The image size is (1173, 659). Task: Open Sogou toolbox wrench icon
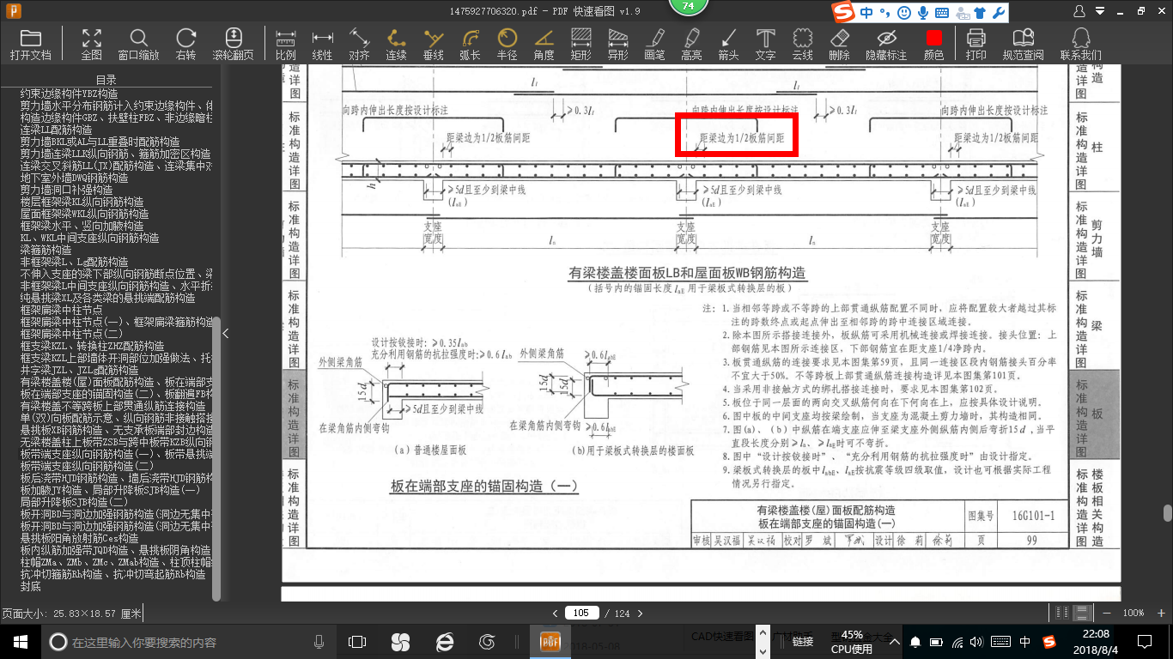tap(997, 13)
